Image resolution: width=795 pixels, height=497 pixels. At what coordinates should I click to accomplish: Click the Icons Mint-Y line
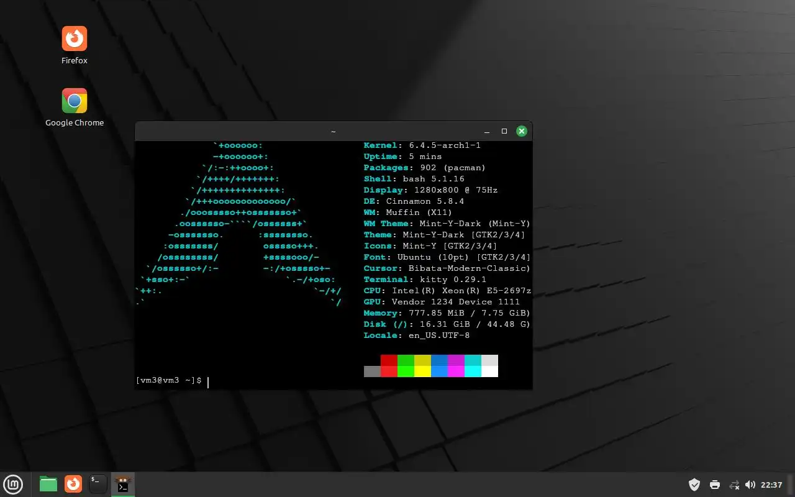[431, 246]
